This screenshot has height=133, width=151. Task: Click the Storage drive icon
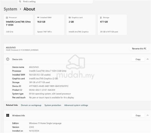101,17
